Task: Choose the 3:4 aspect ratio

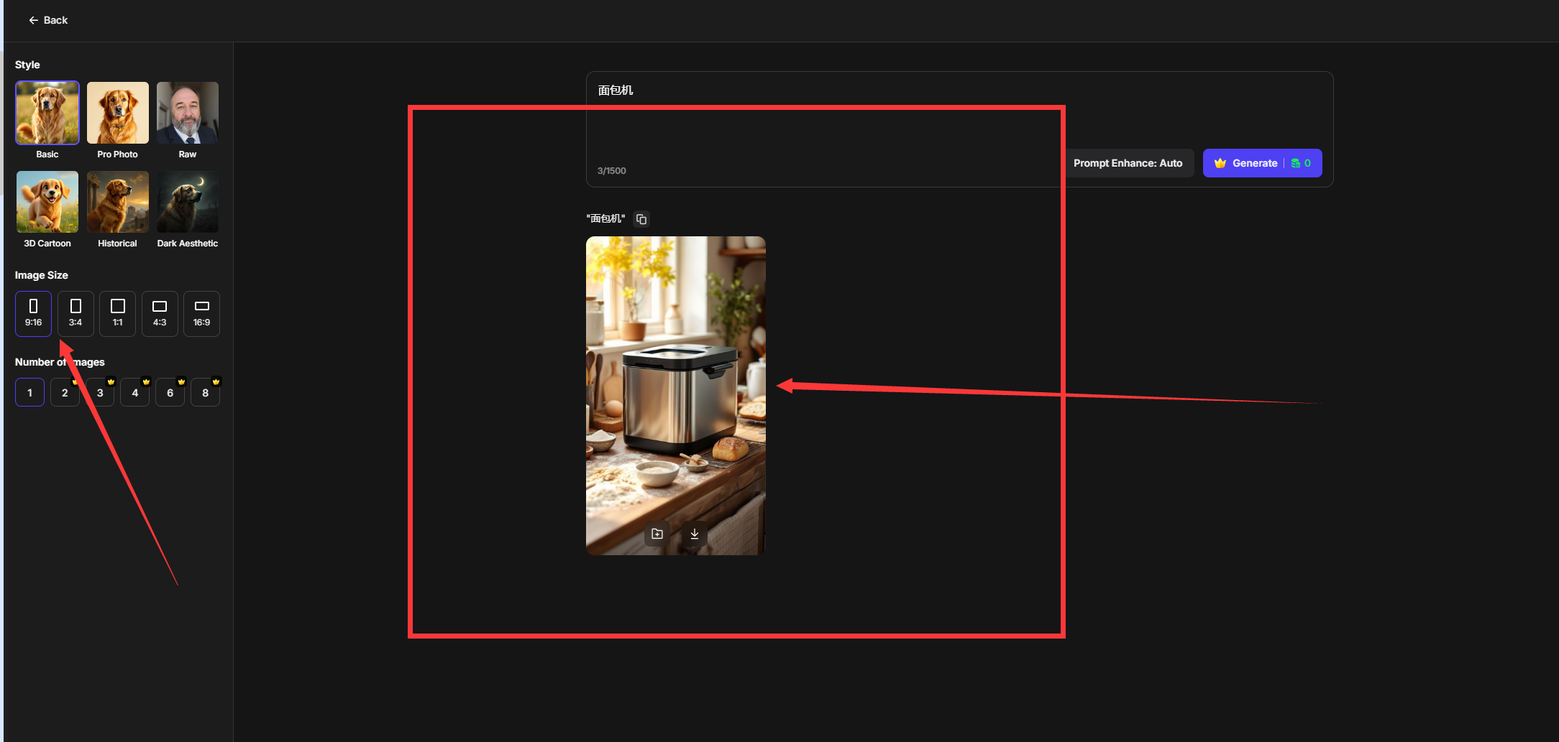Action: point(76,313)
